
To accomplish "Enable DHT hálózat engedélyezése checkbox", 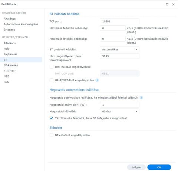I will click(52, 67).
